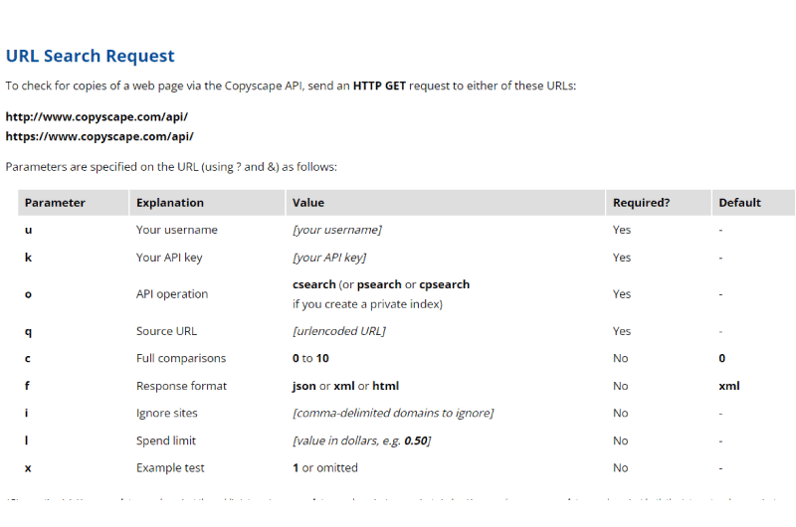Image resolution: width=796 pixels, height=527 pixels.
Task: Click 'Response format' explanation
Action: coord(181,386)
